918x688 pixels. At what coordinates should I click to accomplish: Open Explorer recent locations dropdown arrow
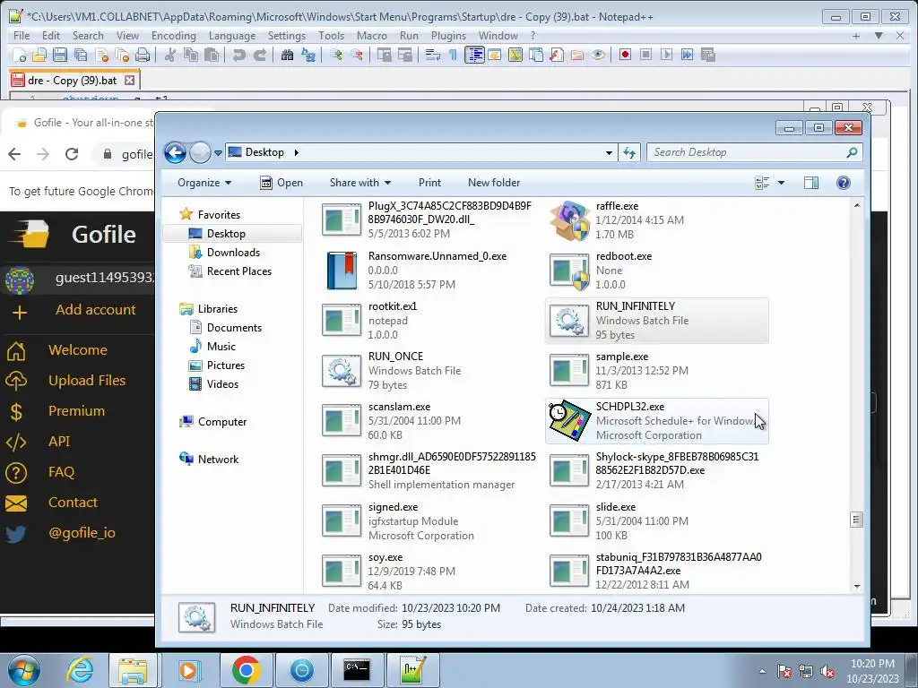pos(218,152)
